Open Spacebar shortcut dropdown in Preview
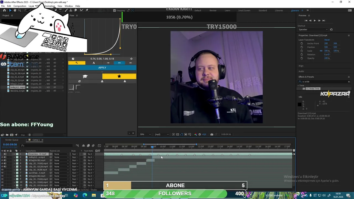 pyautogui.click(x=313, y=30)
